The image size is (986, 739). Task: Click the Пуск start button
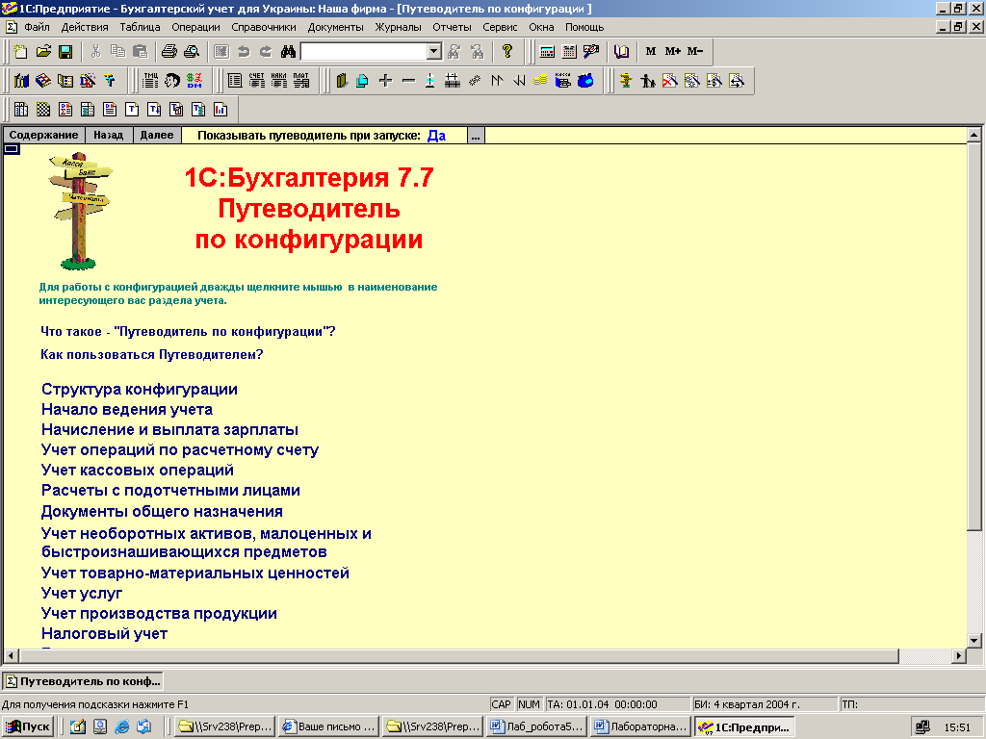click(x=26, y=727)
